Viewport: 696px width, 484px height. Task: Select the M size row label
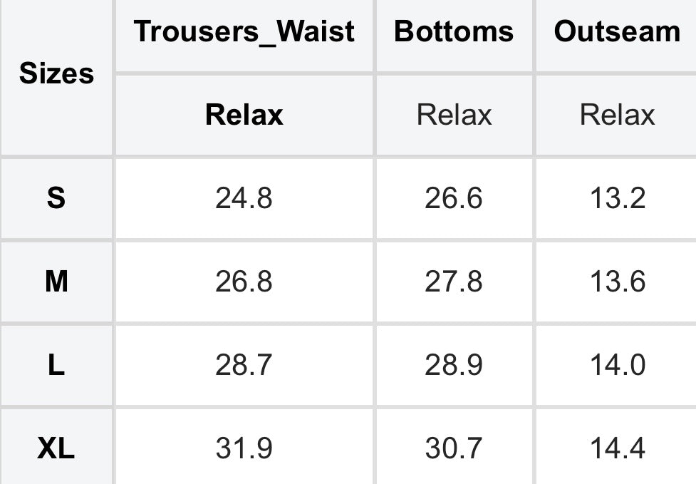[x=56, y=282]
